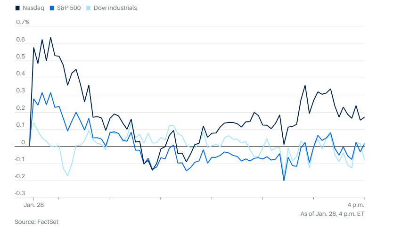
Task: Click the 0.1 y-axis label
Action: click(x=20, y=125)
